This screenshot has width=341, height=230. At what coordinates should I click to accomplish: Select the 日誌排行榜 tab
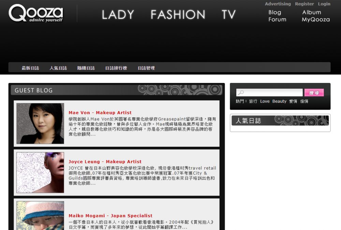click(x=116, y=68)
